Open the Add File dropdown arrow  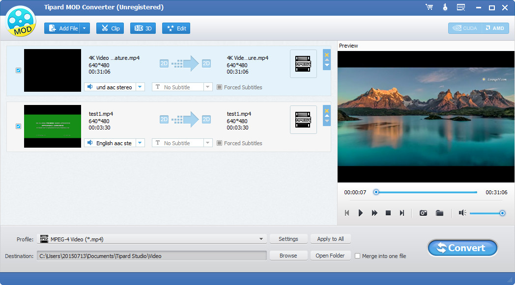tap(85, 28)
